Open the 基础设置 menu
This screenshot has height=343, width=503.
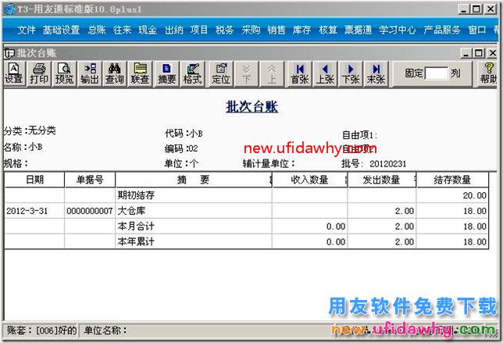coord(61,30)
